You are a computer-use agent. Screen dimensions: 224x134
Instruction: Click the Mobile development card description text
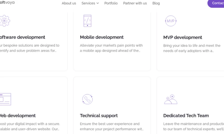111,48
